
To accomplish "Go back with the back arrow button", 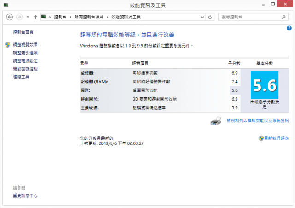I will point(10,17).
